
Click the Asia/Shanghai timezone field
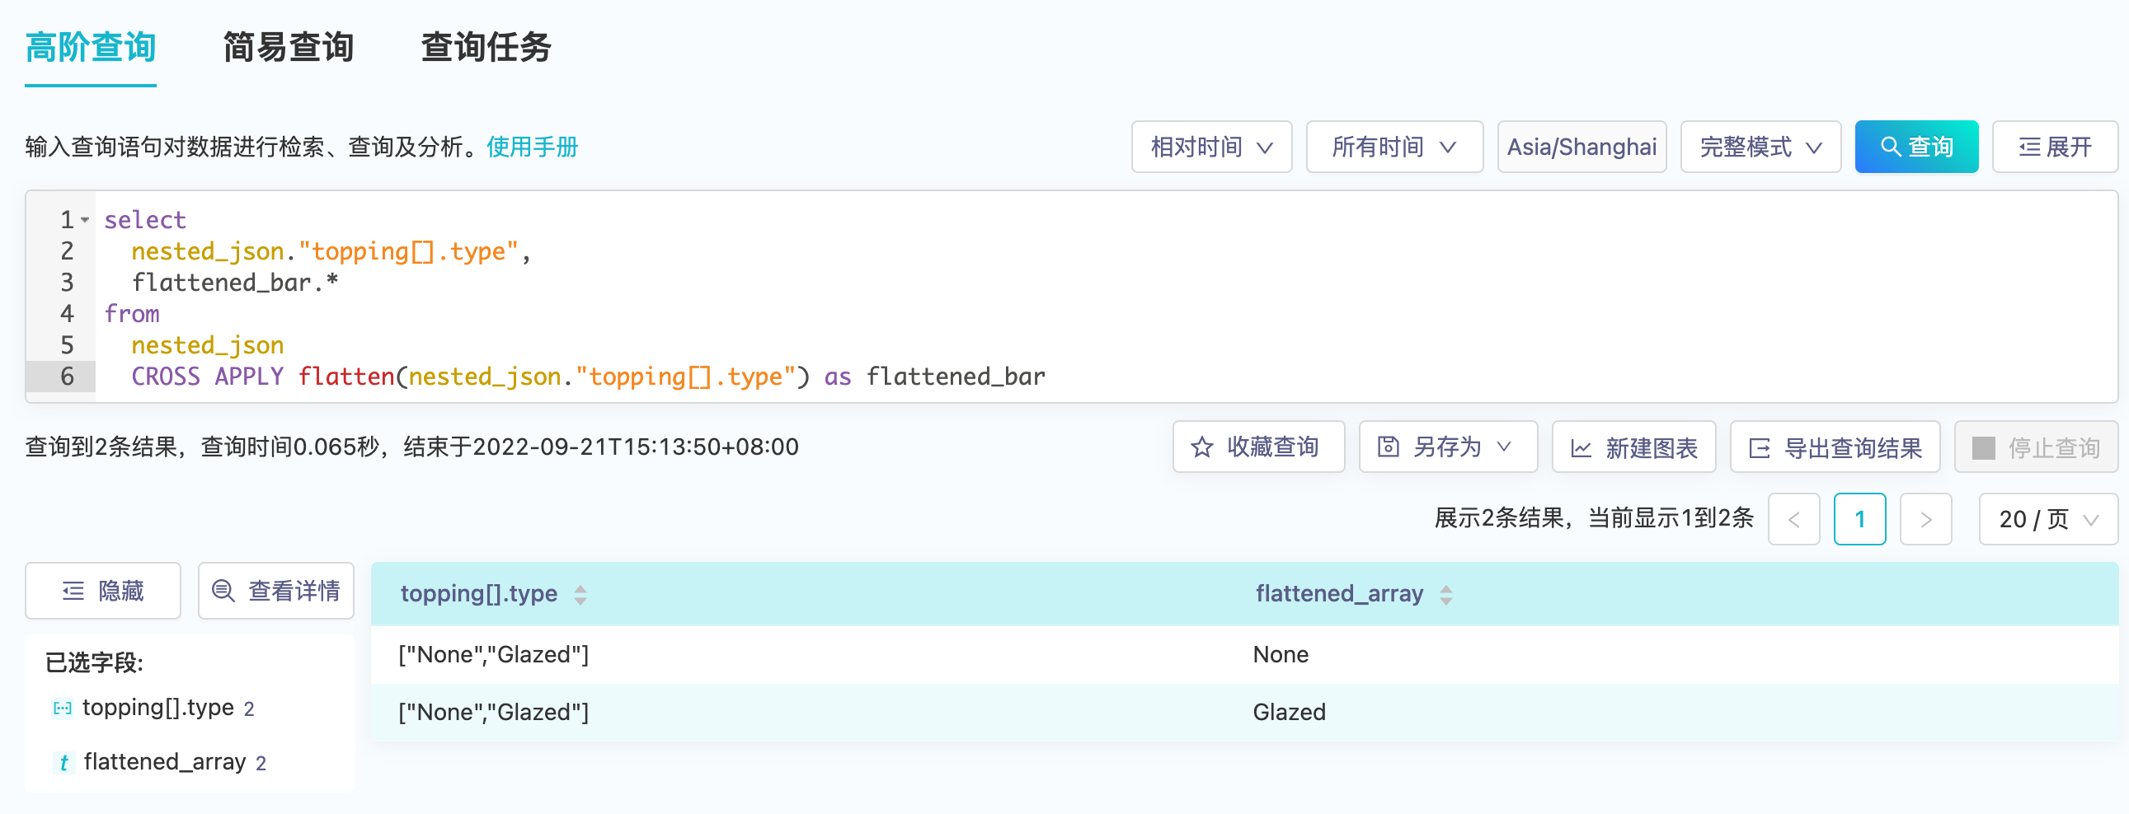click(1581, 147)
